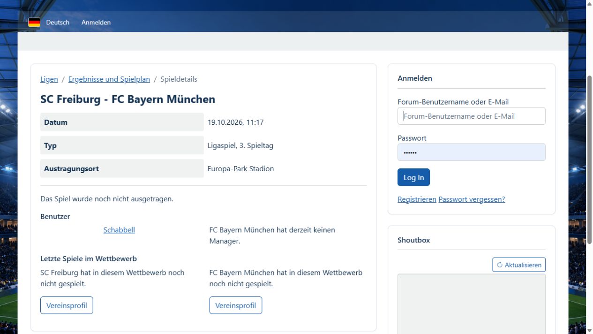This screenshot has width=593, height=334.
Task: Click the Europa-Park Stadion venue text
Action: click(241, 169)
